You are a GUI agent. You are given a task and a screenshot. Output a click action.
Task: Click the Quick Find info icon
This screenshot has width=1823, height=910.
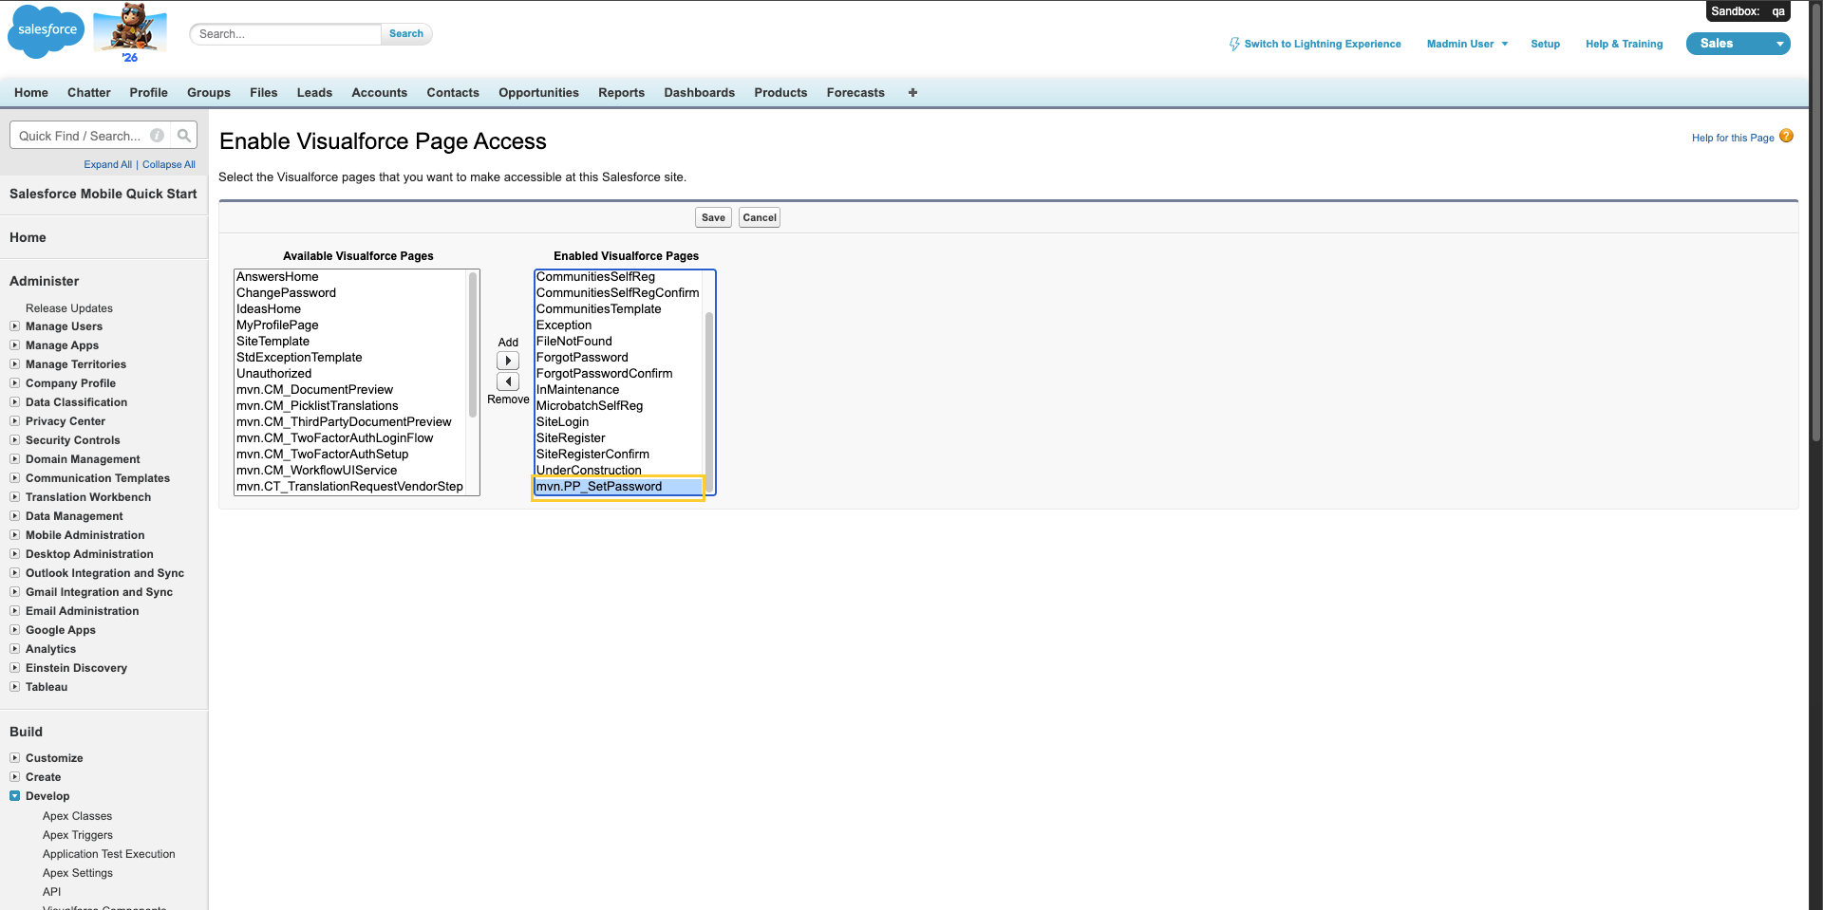[158, 136]
